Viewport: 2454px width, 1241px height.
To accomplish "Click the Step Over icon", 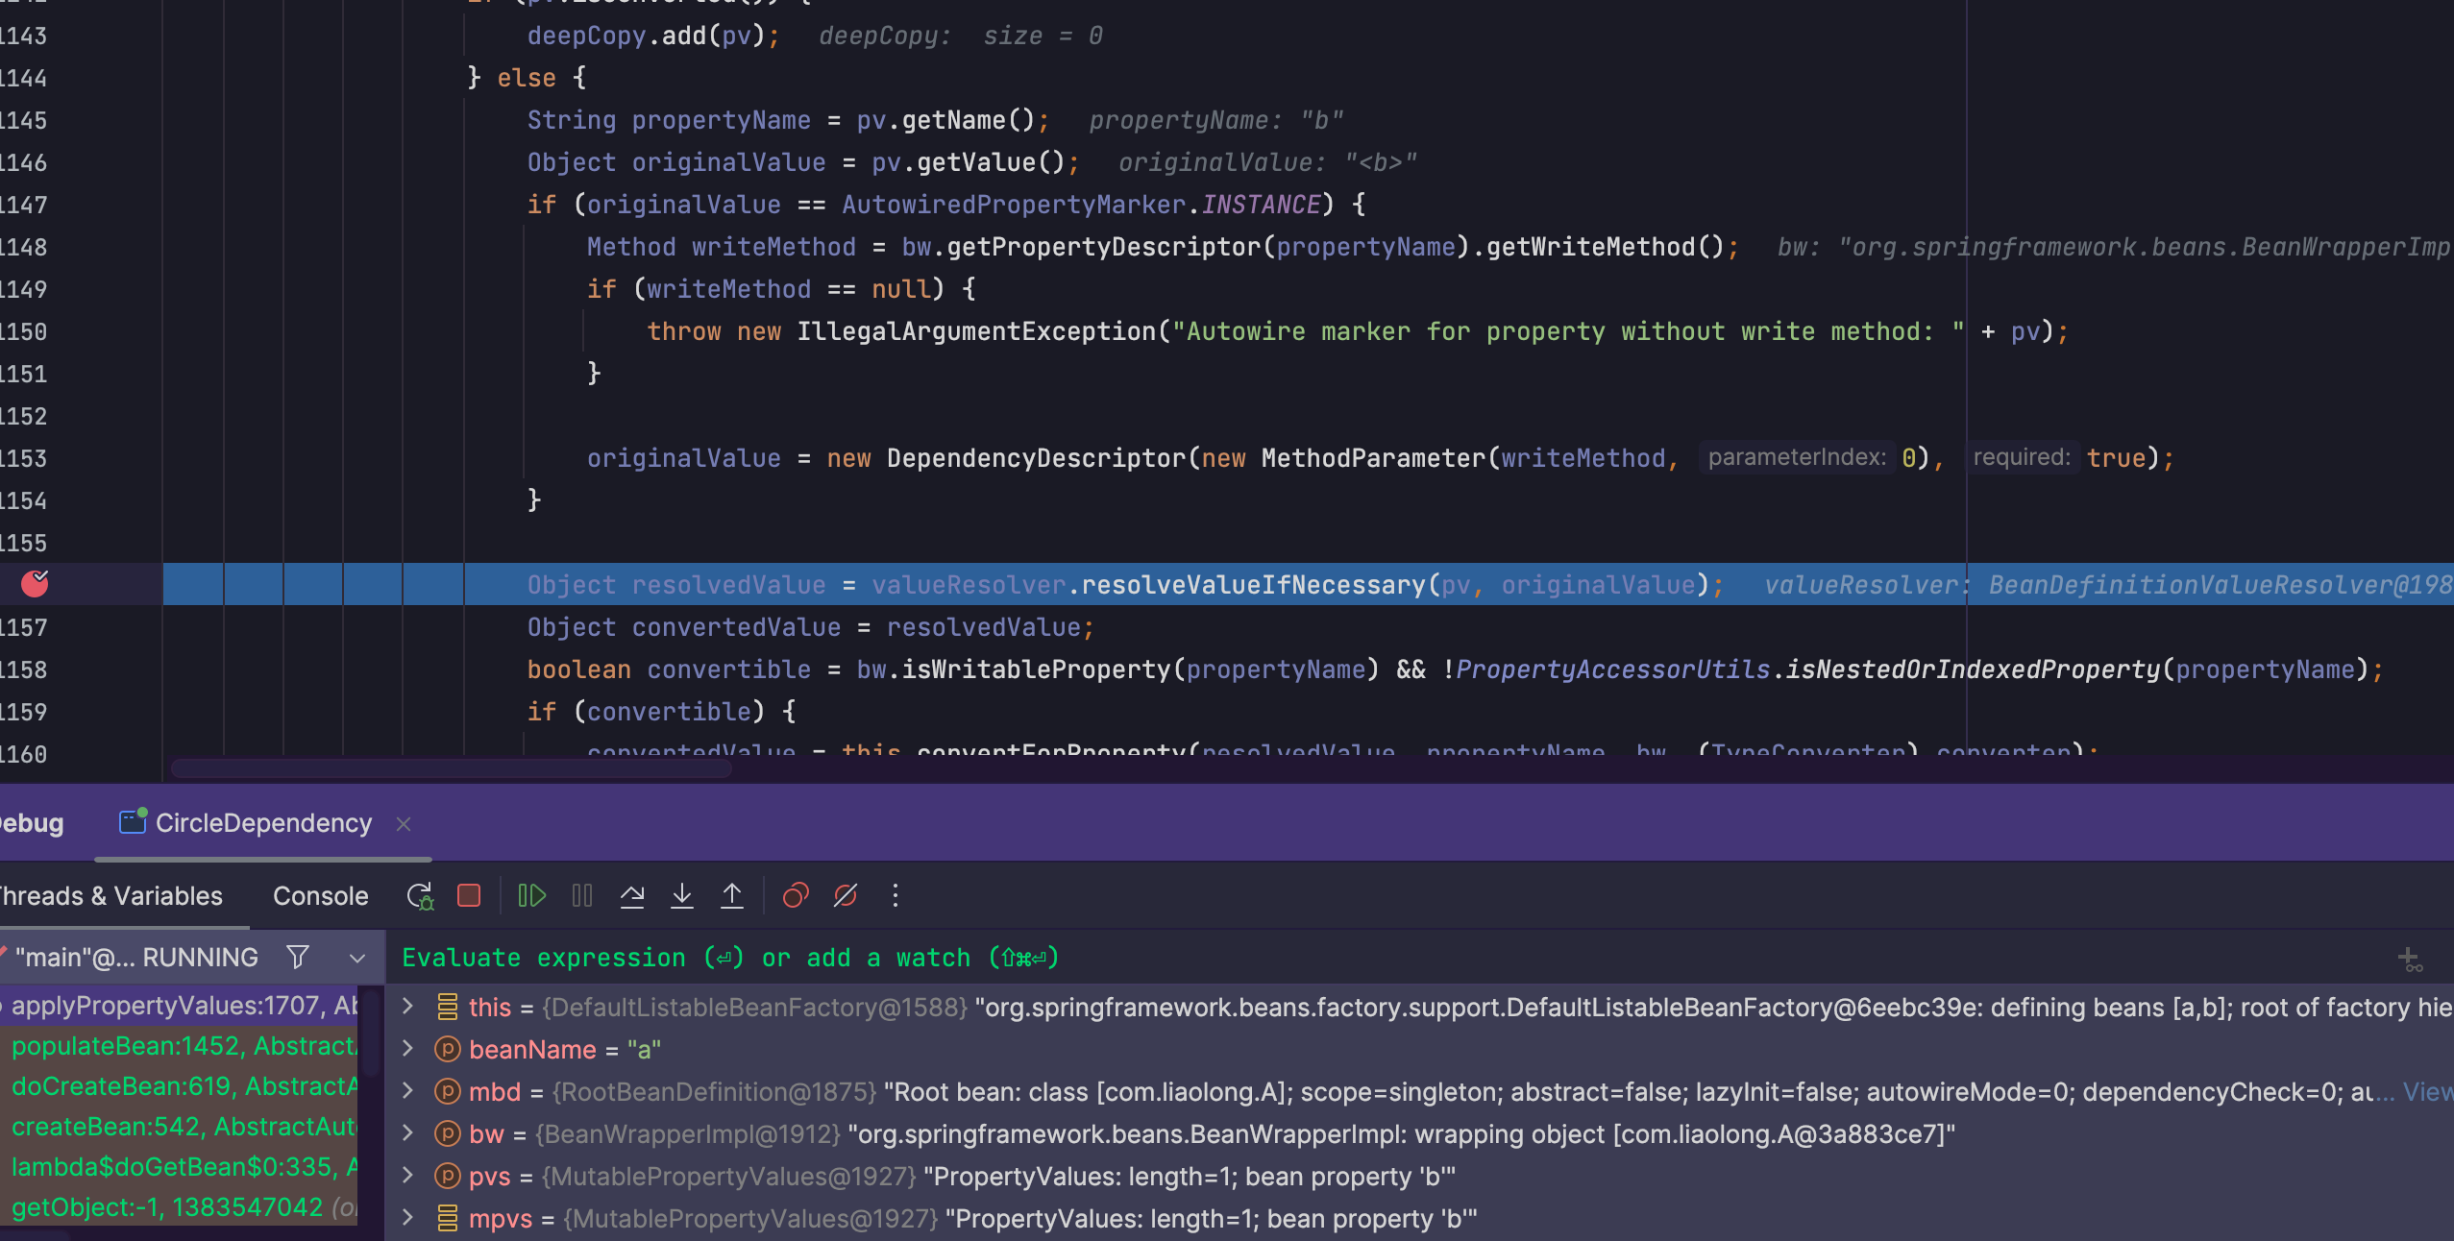I will [x=632, y=896].
